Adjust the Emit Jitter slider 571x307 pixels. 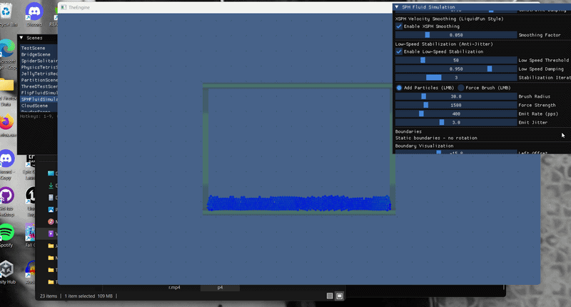[456, 123]
